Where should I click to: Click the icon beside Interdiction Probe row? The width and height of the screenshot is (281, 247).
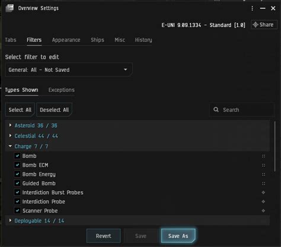coord(263,201)
